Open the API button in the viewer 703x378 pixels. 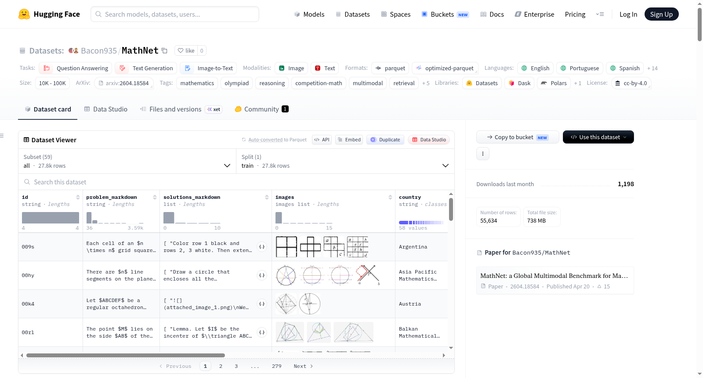pyautogui.click(x=322, y=140)
